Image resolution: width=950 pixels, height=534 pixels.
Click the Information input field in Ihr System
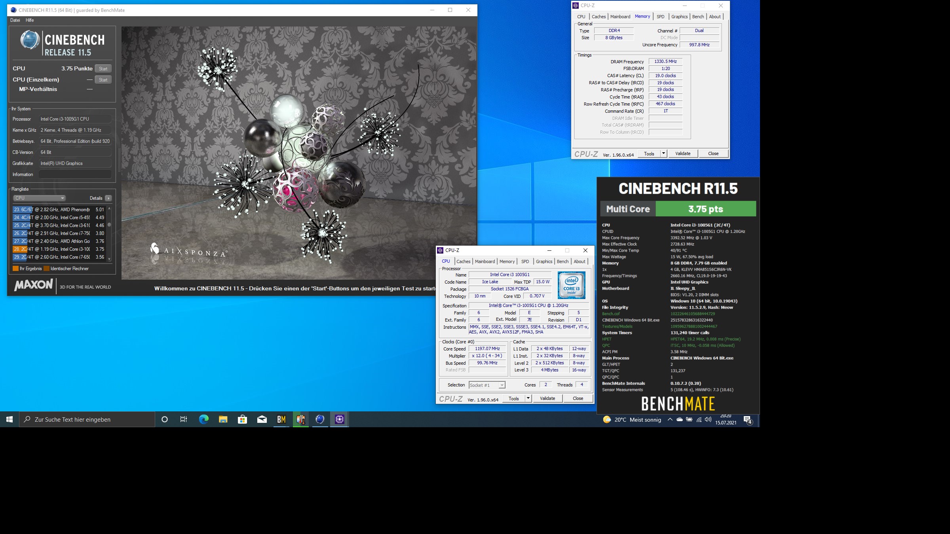tap(75, 174)
